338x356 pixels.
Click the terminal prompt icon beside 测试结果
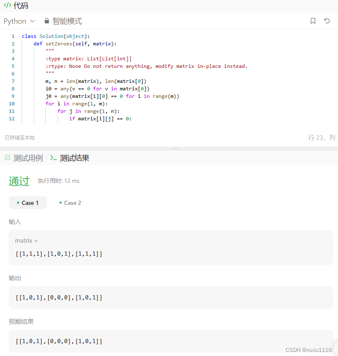pyautogui.click(x=54, y=158)
